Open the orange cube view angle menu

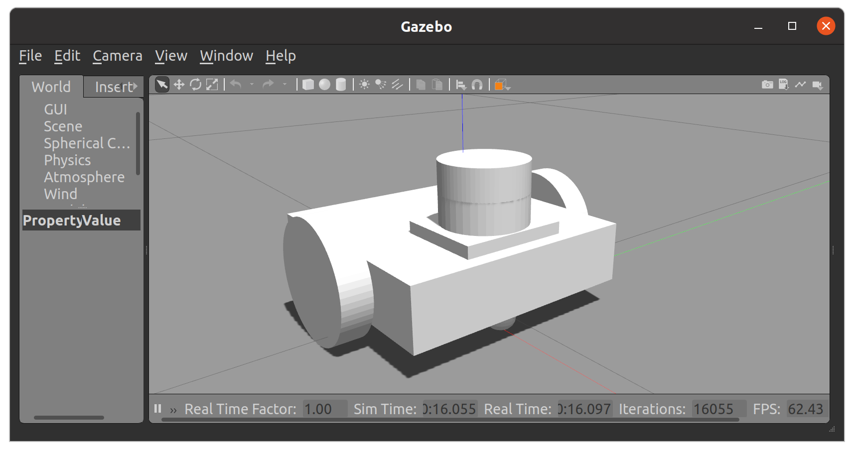point(502,85)
